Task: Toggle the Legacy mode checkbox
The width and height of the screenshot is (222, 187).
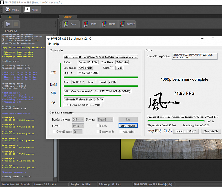Action: point(98,132)
